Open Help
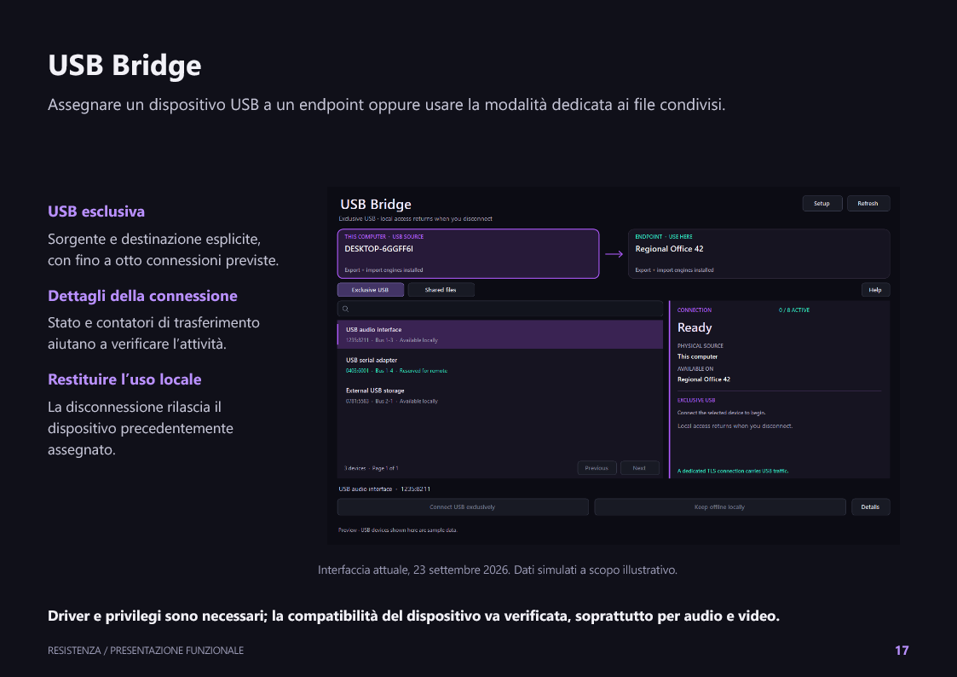Image resolution: width=957 pixels, height=677 pixels. (x=875, y=290)
